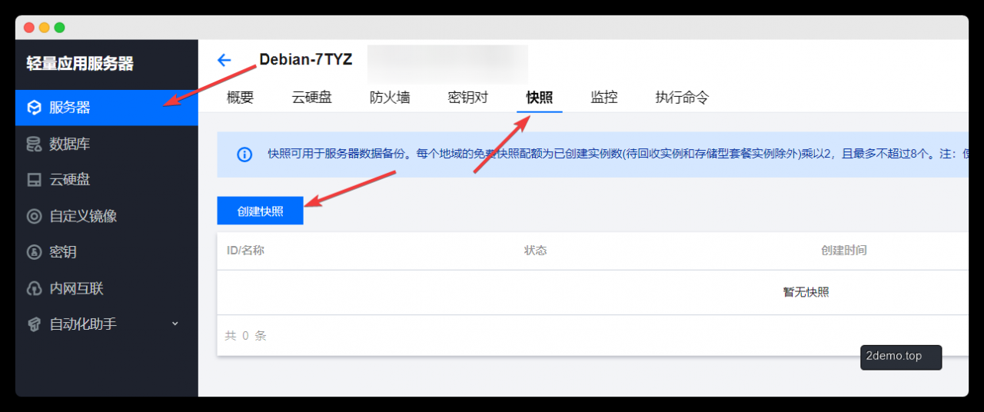Click the server cube icon in sidebar
The width and height of the screenshot is (984, 412).
tap(34, 108)
